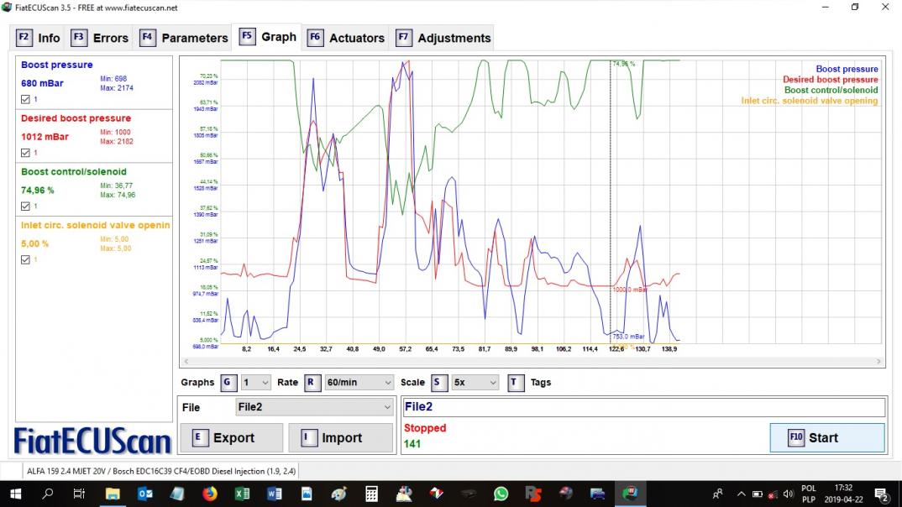
Task: Click the FiatECUScan taskbar icon
Action: [631, 494]
